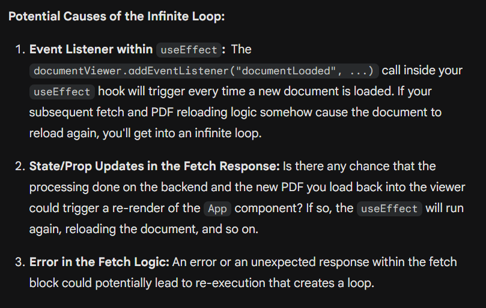Click the 'Potential Causes of the Infinite Loop' heading
486x308 pixels.
tap(116, 16)
